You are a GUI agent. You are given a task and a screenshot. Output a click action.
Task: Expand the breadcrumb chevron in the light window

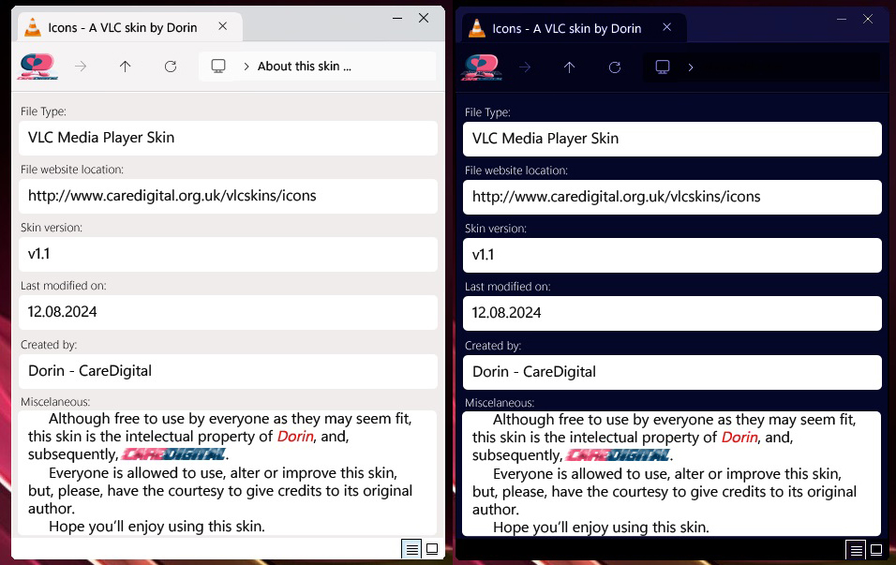coord(246,67)
